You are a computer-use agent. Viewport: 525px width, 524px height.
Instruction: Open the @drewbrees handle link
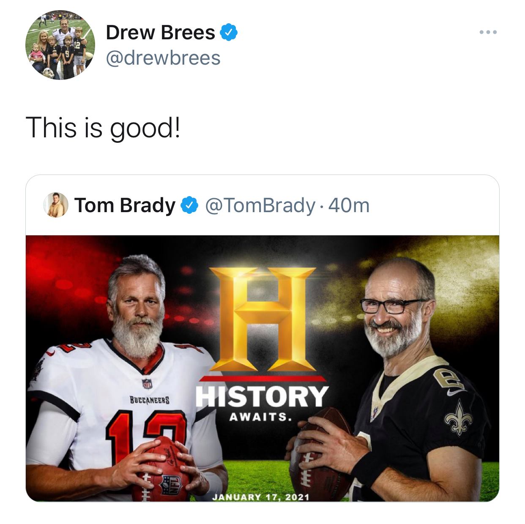(163, 58)
